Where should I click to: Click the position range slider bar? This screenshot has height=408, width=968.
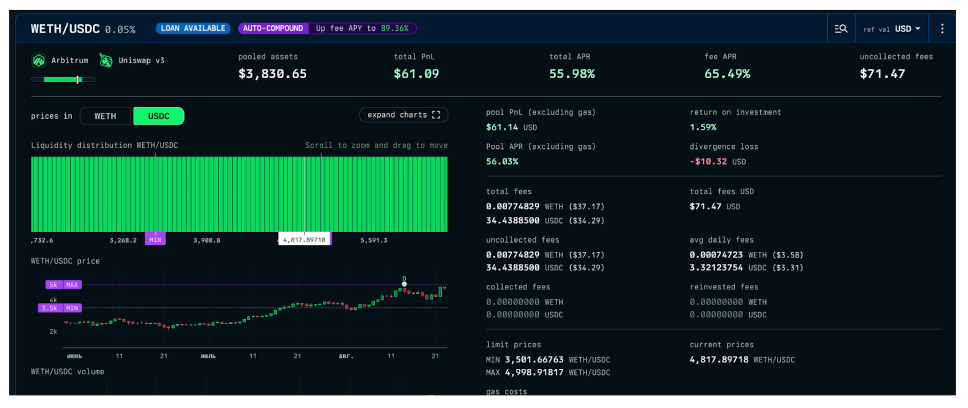click(63, 79)
